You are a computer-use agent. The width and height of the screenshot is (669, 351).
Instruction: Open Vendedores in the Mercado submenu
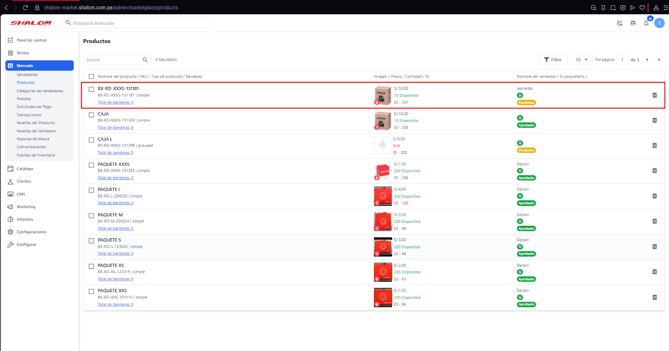click(x=27, y=75)
